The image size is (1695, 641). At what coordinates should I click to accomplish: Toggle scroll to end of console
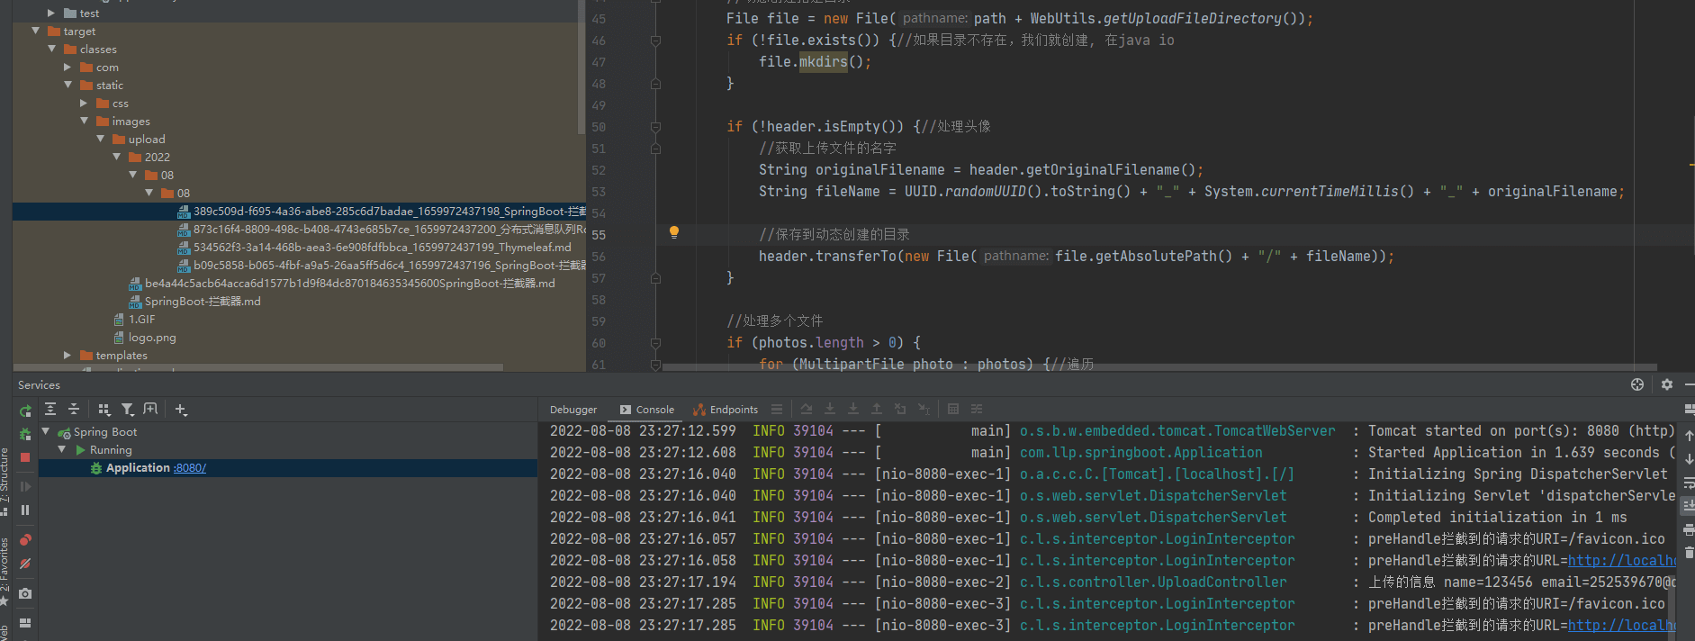tap(1689, 506)
